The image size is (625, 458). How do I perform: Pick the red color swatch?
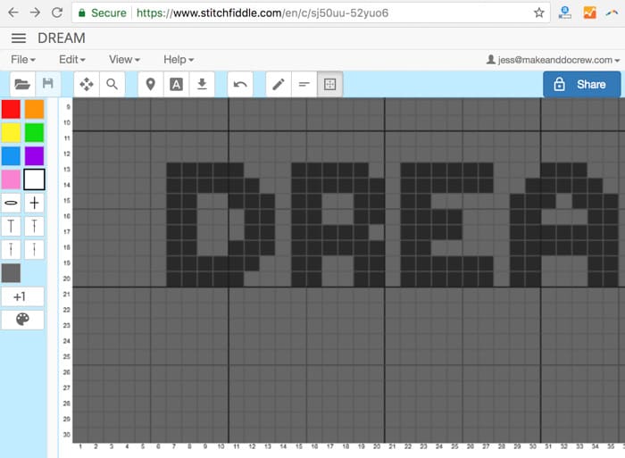pos(11,109)
